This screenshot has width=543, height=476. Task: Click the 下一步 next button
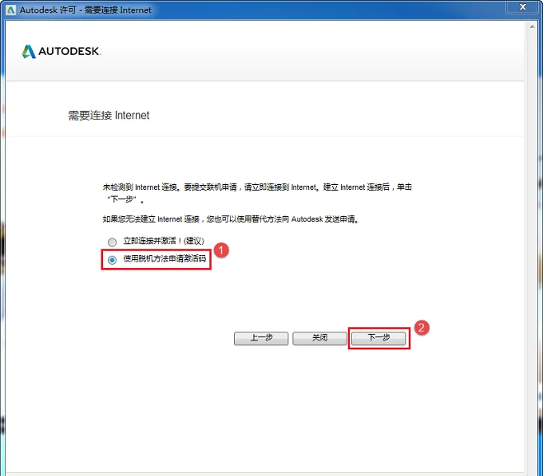(x=379, y=338)
